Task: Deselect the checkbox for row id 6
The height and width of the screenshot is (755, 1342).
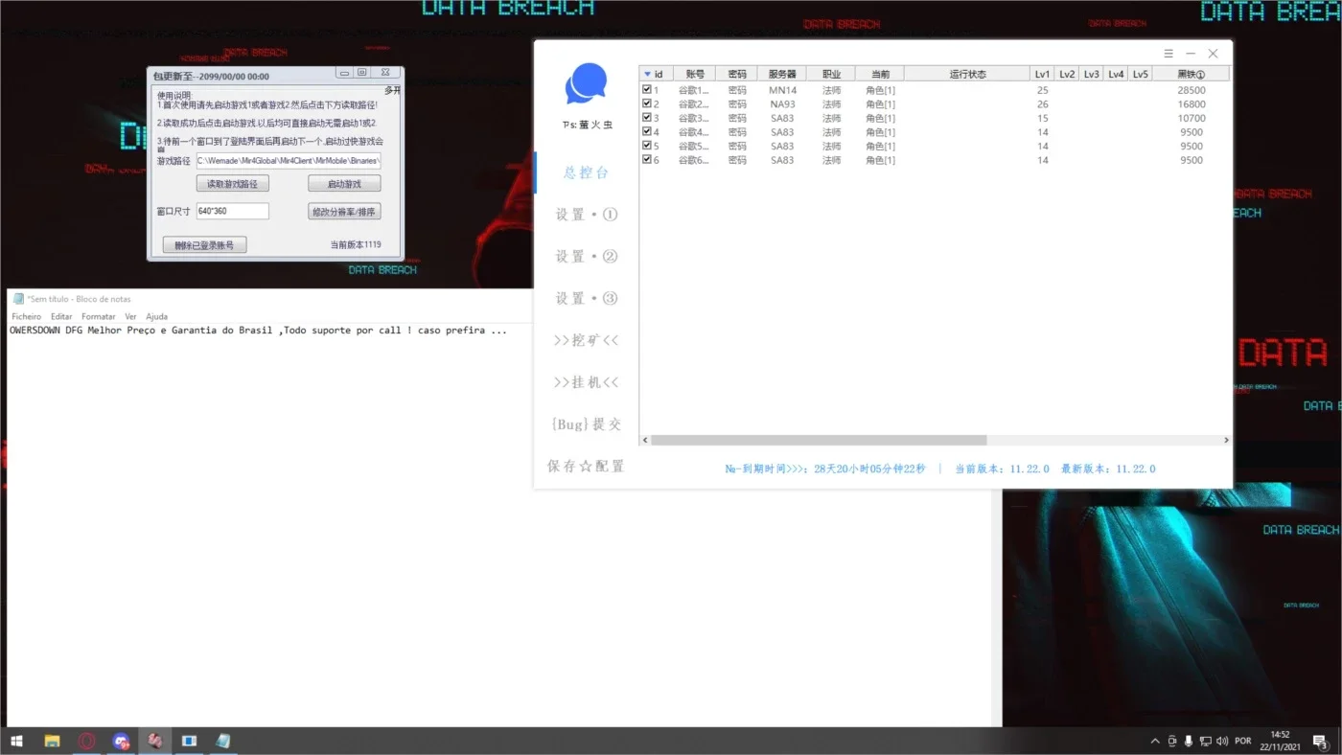Action: pyautogui.click(x=647, y=159)
